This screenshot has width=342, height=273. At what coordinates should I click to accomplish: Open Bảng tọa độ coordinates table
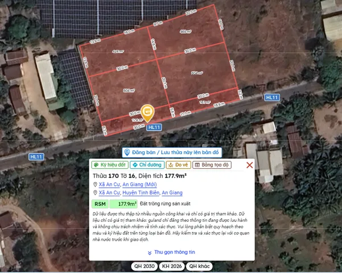(212, 165)
